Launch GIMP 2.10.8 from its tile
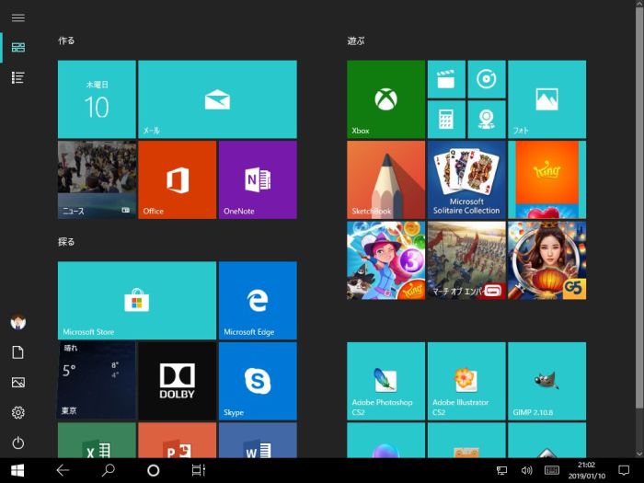Viewport: 644px width, 483px height. click(x=546, y=381)
